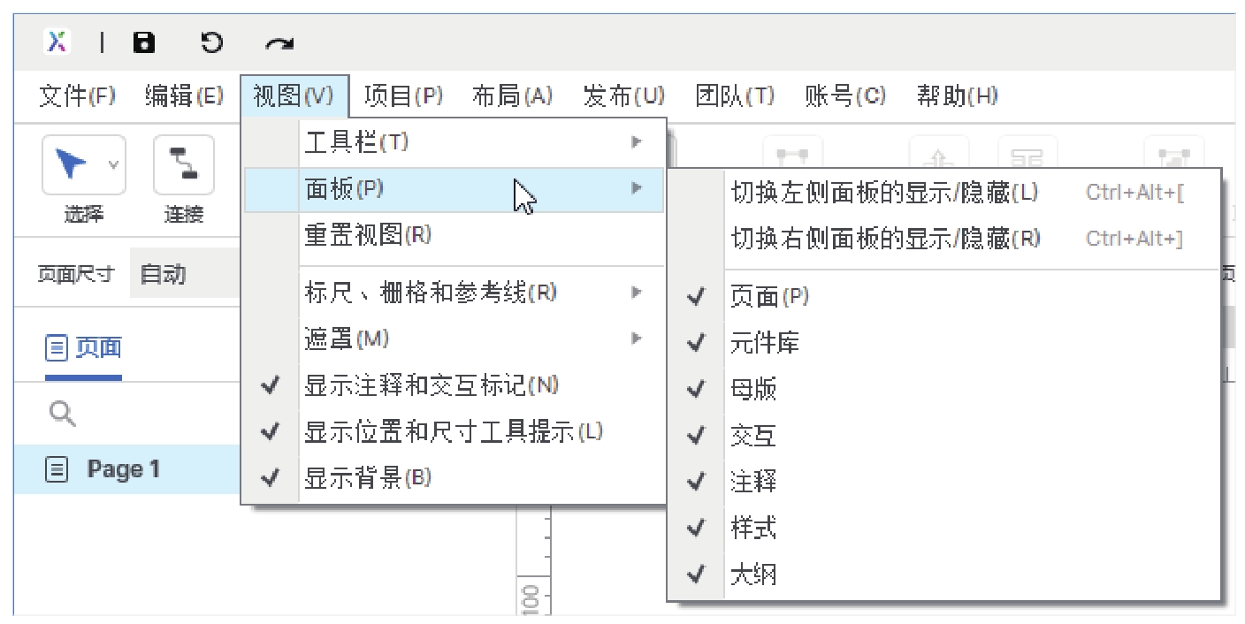Click 切换左侧面板的显示/隐藏 entry
Viewport: 1245px width, 624px height.
[884, 193]
